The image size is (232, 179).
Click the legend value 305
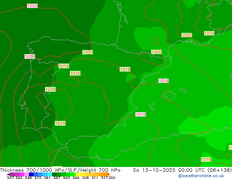(x=85, y=178)
